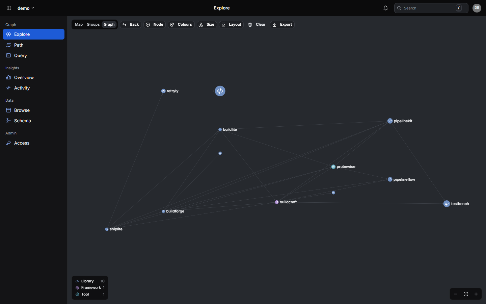Go to Activity insights
The image size is (486, 304).
click(x=33, y=88)
